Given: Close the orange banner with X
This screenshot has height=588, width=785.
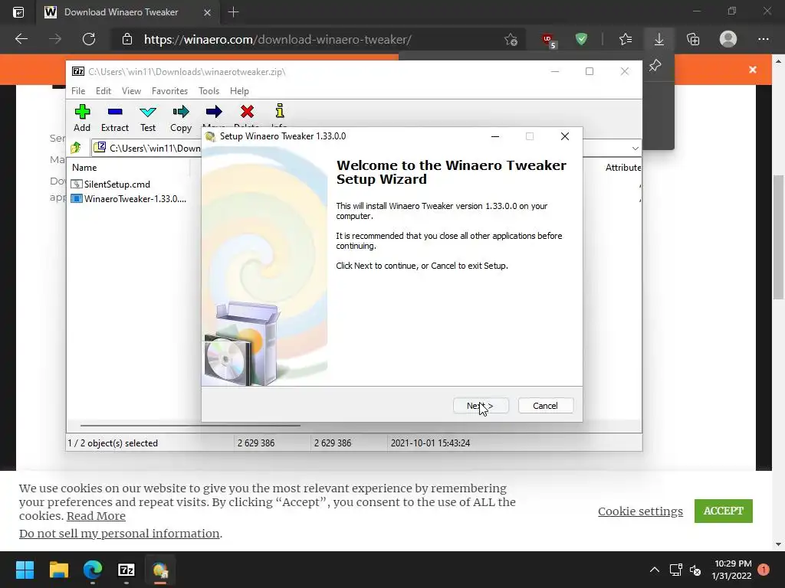Looking at the screenshot, I should [753, 70].
